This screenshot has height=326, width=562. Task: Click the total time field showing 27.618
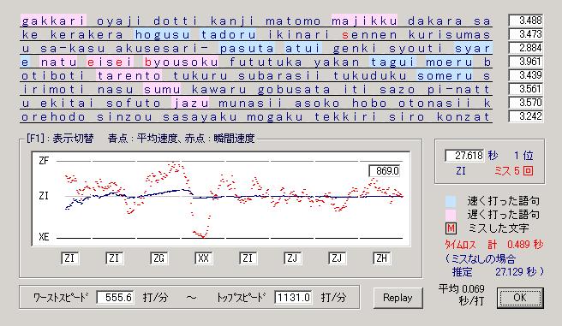pyautogui.click(x=464, y=156)
